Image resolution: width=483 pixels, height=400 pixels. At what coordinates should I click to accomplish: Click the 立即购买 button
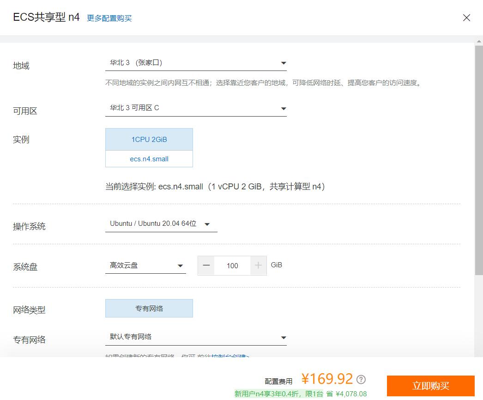tap(431, 386)
